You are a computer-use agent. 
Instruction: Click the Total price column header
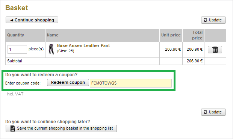click(x=197, y=35)
